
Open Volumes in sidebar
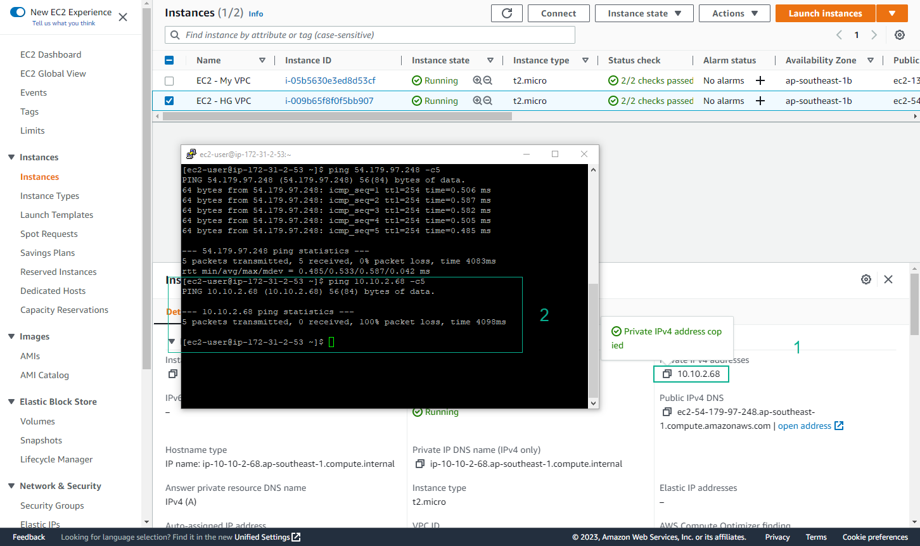coord(37,421)
